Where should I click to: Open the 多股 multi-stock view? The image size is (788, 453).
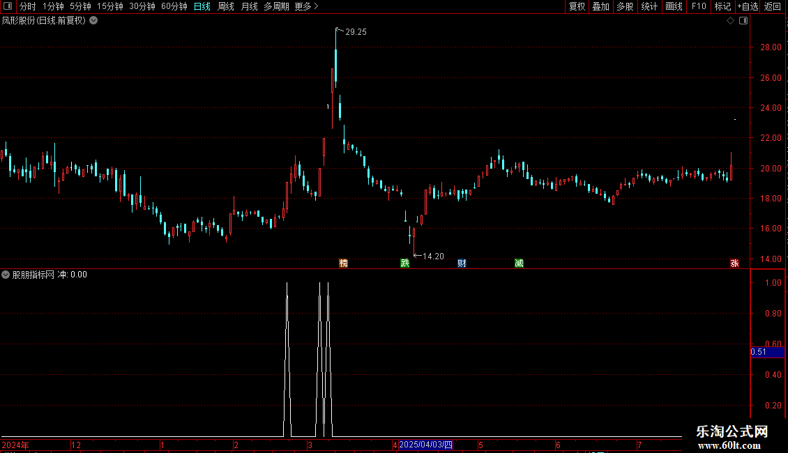tap(625, 6)
